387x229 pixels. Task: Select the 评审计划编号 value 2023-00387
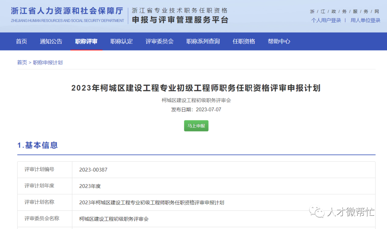tap(94, 170)
